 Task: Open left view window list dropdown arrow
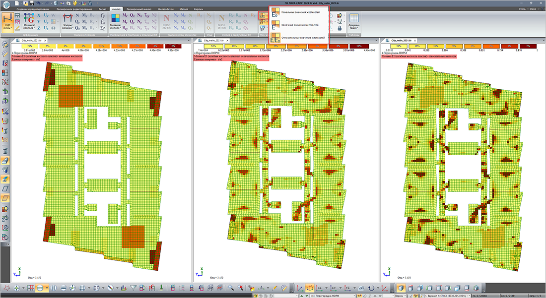tap(189, 41)
